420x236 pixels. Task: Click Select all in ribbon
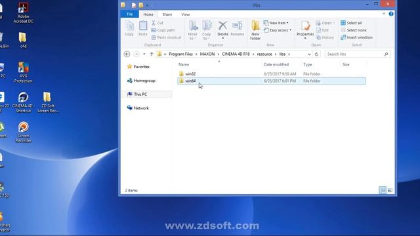coord(351,23)
